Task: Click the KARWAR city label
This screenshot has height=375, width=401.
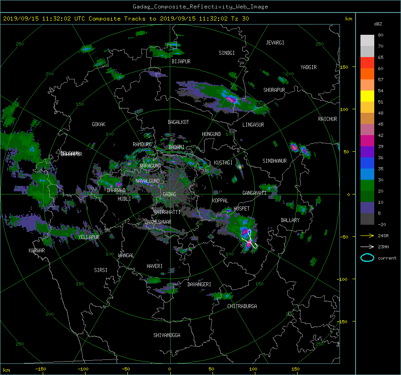Action: [x=37, y=251]
